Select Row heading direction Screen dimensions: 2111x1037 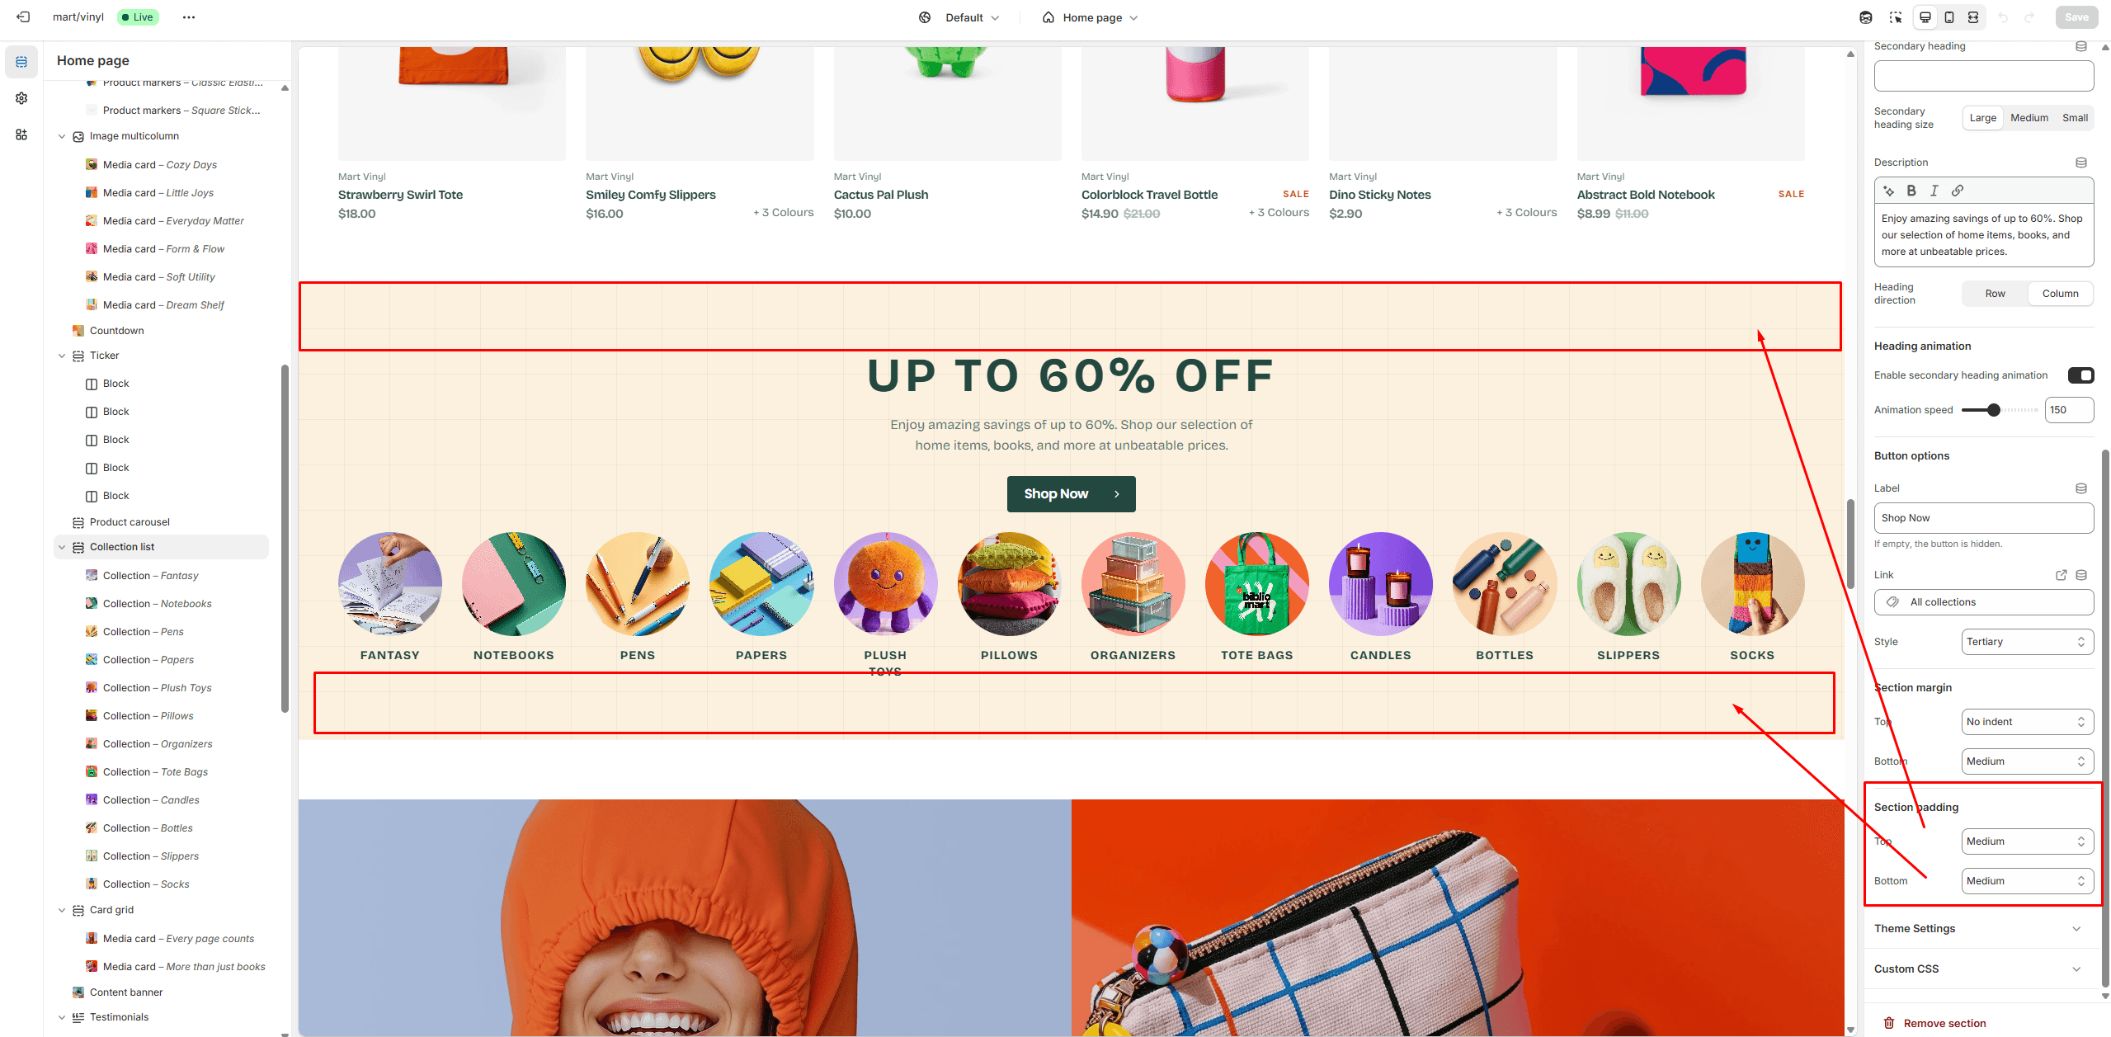1995,294
